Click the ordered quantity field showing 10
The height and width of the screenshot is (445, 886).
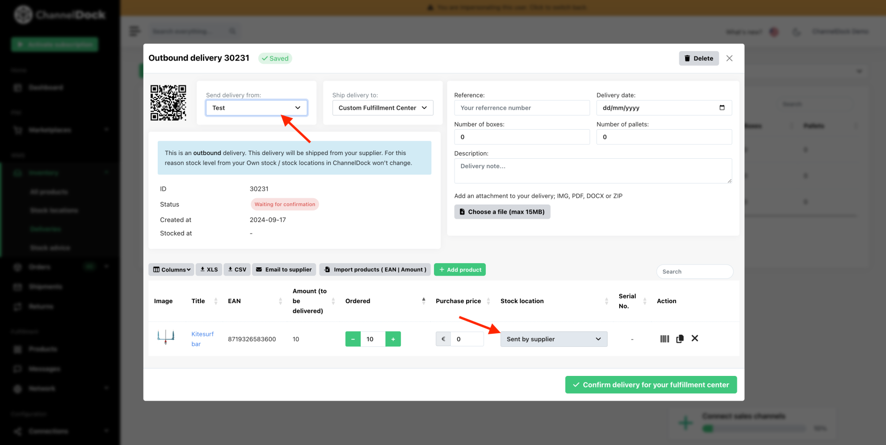[x=373, y=339]
